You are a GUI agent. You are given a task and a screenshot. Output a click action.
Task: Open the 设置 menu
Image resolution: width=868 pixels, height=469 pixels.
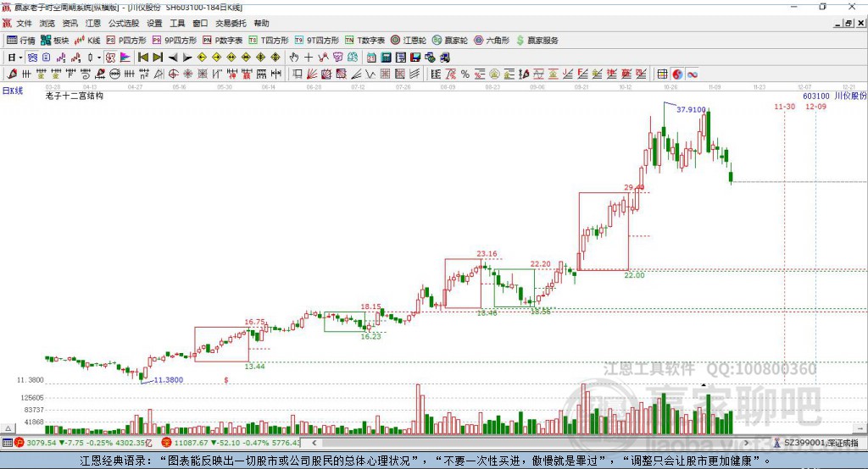154,23
